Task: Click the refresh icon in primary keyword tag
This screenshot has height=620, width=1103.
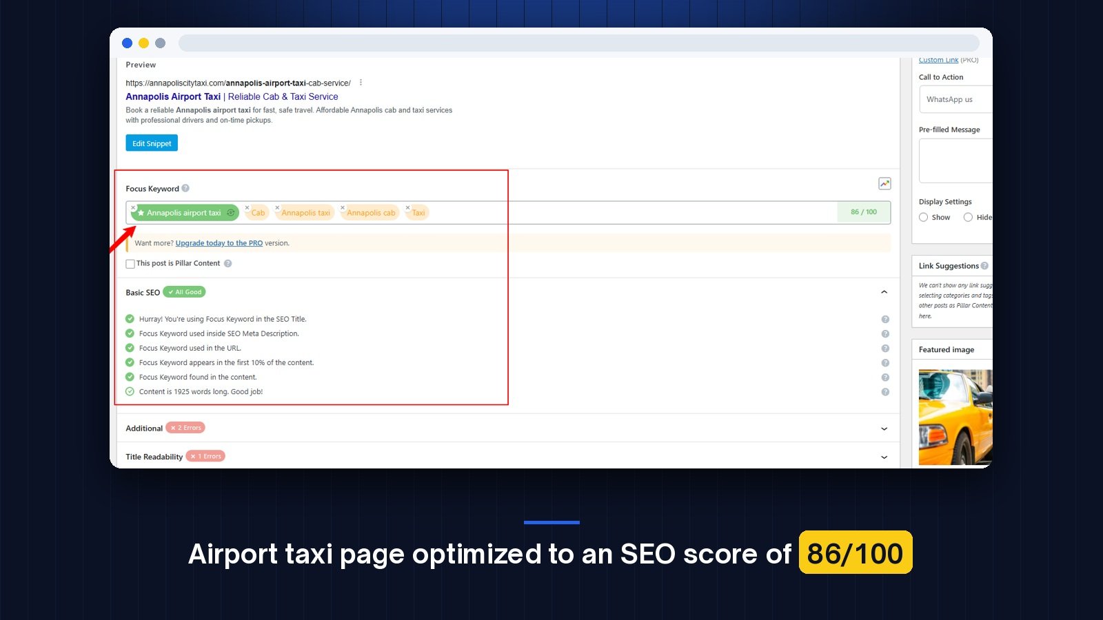Action: (231, 213)
